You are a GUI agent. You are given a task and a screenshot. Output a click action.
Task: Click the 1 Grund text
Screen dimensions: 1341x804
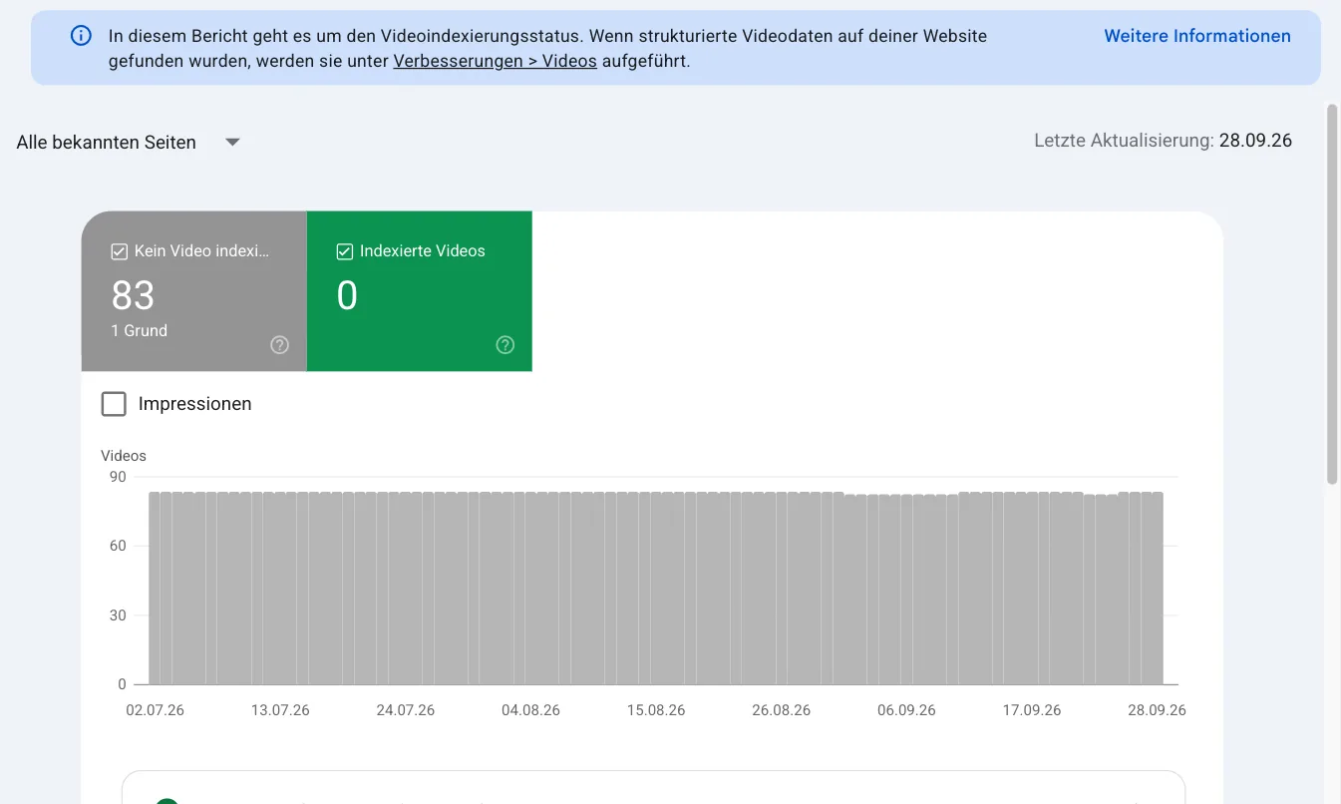pyautogui.click(x=140, y=330)
